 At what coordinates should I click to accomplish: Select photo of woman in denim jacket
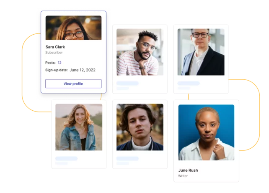(79, 127)
